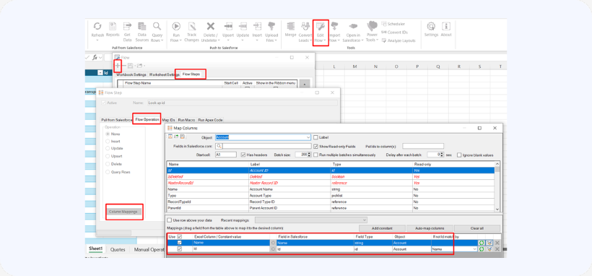Switch to Worksheet Settings tab

164,74
